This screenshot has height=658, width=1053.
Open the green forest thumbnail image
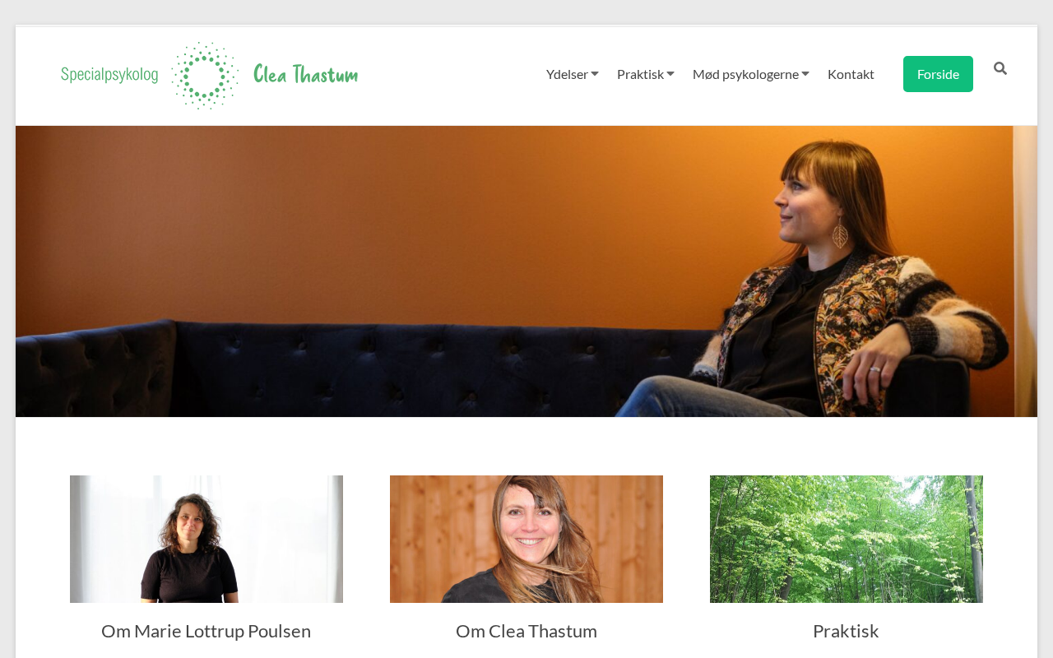click(847, 539)
